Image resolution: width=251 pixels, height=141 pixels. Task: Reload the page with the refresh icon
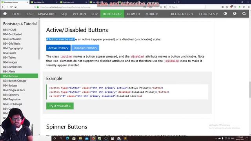tap(11, 7)
